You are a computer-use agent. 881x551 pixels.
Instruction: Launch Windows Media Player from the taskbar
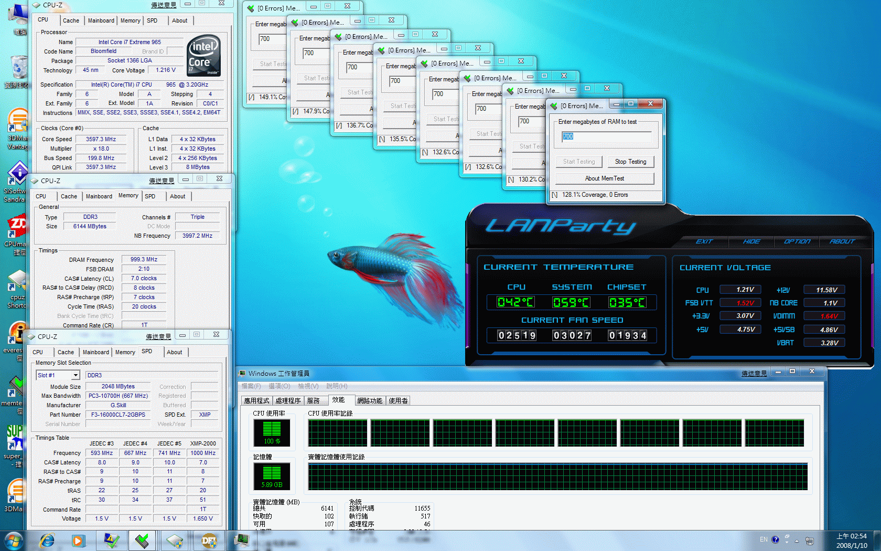[x=79, y=540]
